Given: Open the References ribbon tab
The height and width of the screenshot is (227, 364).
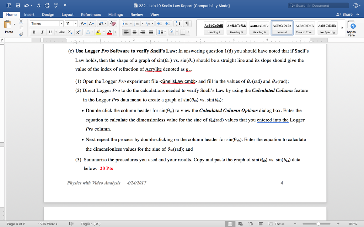Looking at the screenshot, I should pos(91,15).
